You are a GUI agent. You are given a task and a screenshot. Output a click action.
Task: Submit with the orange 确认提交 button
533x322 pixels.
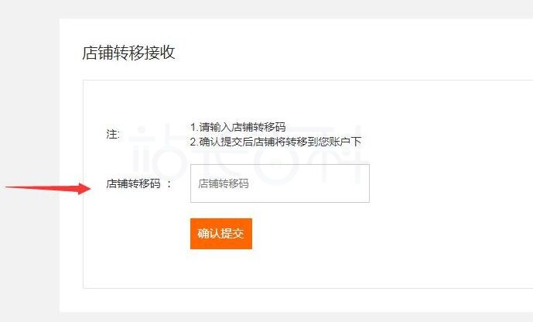[221, 234]
